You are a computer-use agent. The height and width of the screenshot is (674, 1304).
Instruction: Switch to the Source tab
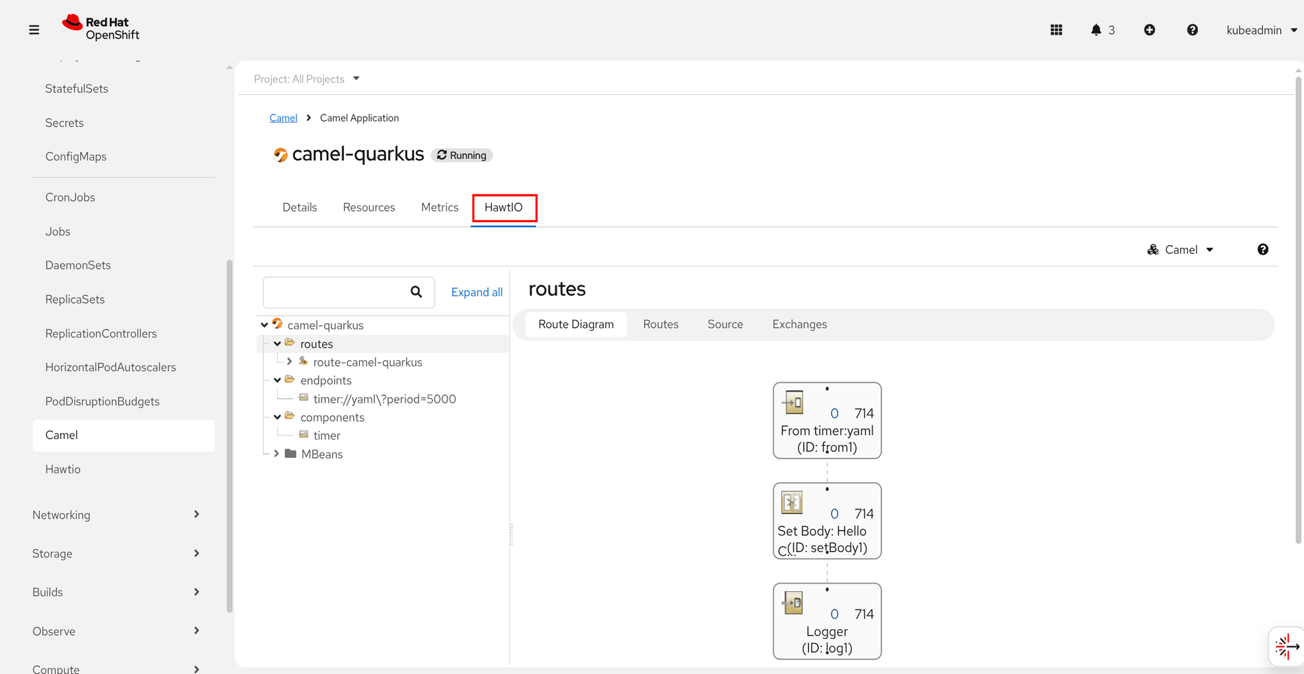click(725, 325)
